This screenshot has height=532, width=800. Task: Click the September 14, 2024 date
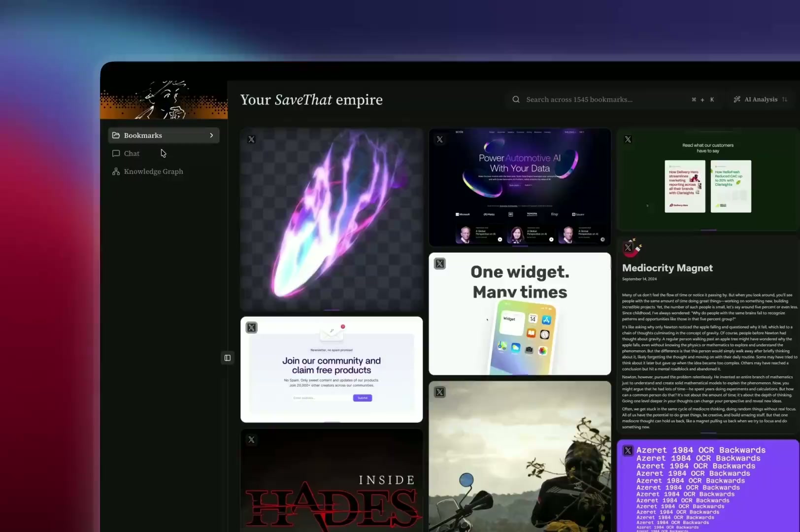pyautogui.click(x=639, y=279)
